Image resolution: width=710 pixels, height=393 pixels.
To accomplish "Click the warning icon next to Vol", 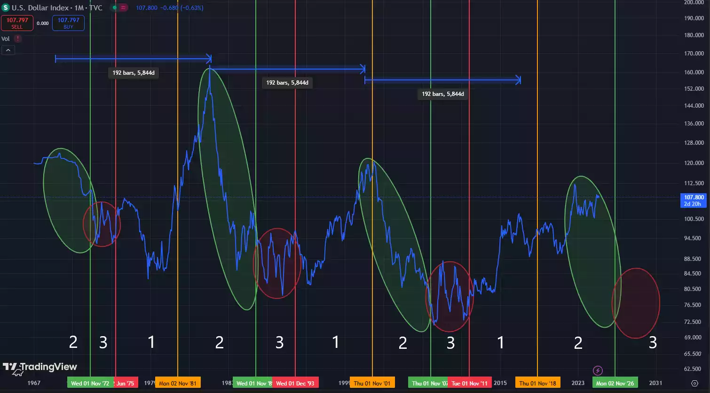I will pos(18,39).
